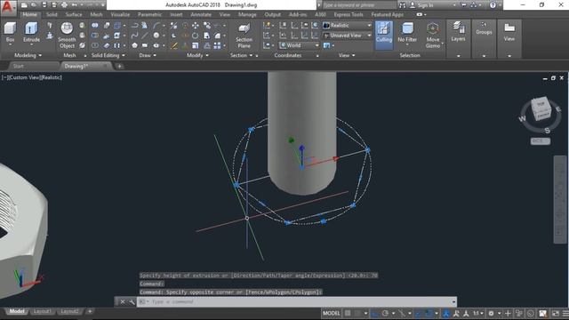This screenshot has width=569, height=320.
Task: Select the Polygon tool in Draw panel
Action: tap(134, 45)
